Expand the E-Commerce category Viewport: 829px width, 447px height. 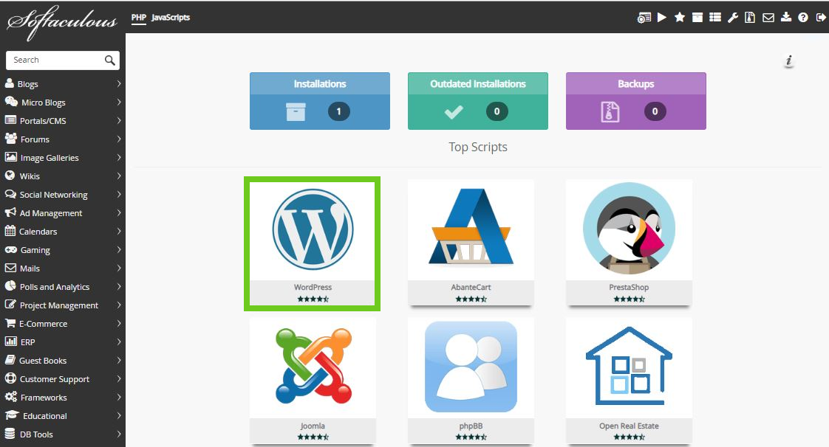point(63,324)
